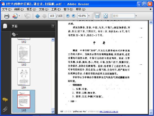
Task: Toggle fit one full page icon
Action: (105, 16)
